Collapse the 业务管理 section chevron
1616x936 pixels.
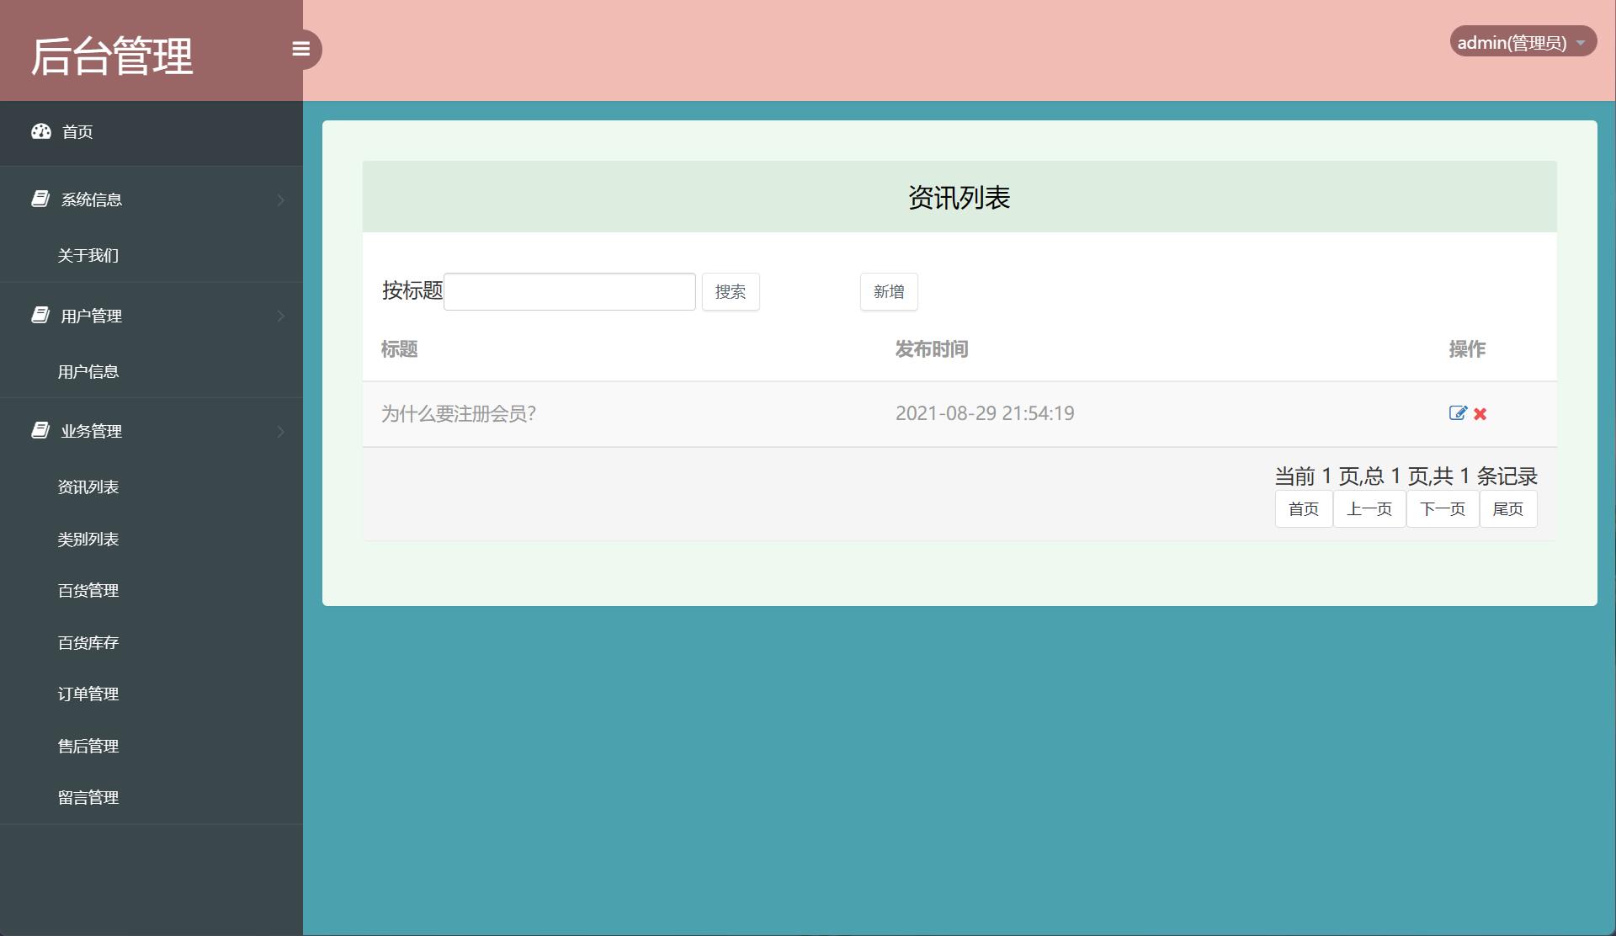[281, 432]
